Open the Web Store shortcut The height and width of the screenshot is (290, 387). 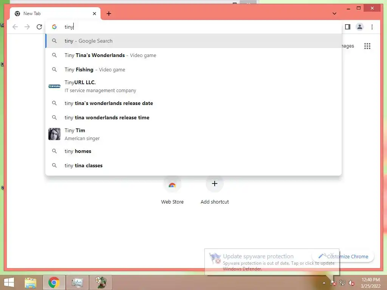coord(172,191)
